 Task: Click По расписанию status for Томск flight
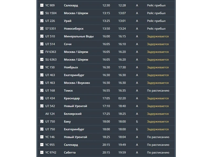158,91
